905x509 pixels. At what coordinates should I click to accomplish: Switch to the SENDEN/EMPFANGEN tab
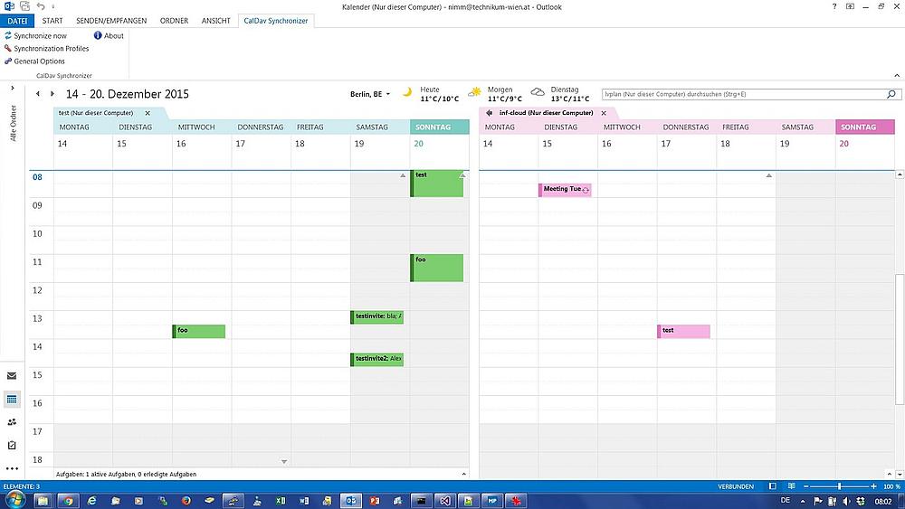pos(111,21)
